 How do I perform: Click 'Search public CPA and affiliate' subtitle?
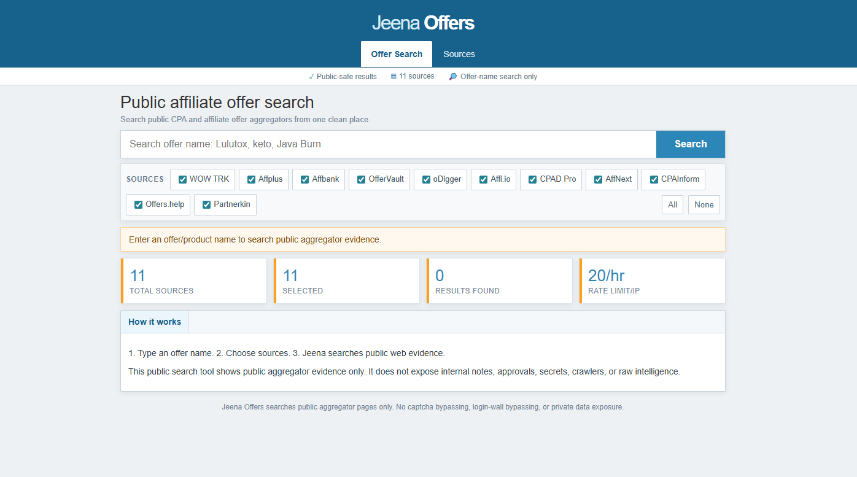[245, 120]
